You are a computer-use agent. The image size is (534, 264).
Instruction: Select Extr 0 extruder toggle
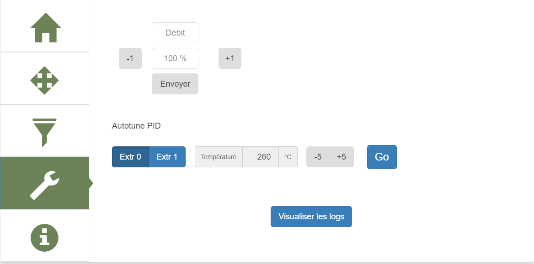click(130, 157)
